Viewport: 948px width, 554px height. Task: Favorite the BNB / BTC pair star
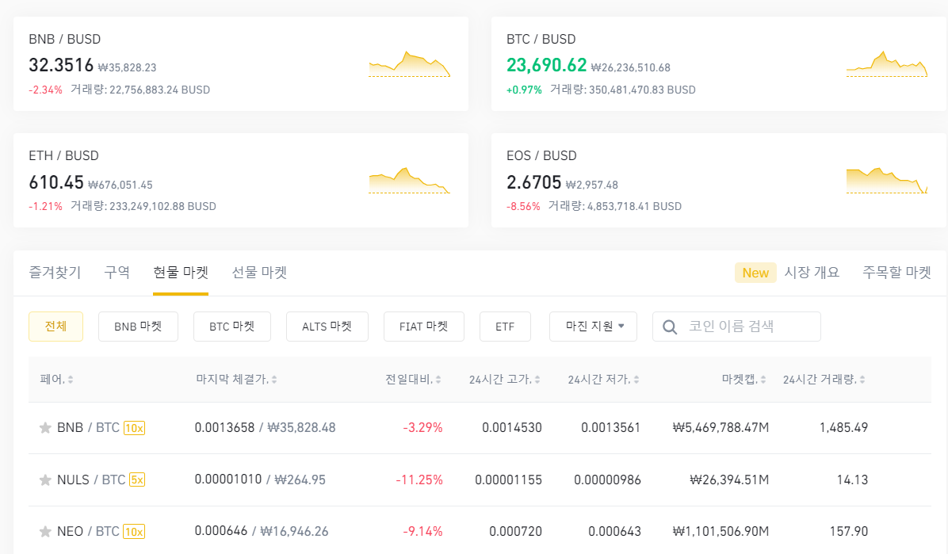pos(45,428)
